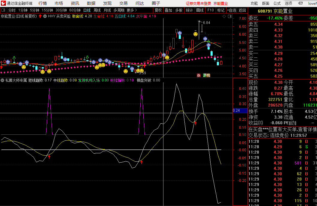Click the 短线趋势: 0.17 indicator label
This screenshot has width=317, height=206.
click(40, 80)
